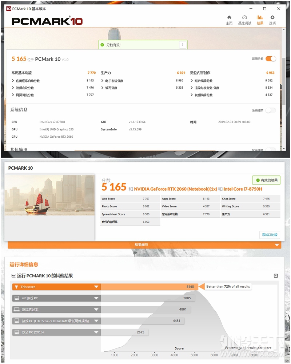Open the 4K游戏PC dropdown arrow
Screen dimensions: 291x364
click(96, 298)
